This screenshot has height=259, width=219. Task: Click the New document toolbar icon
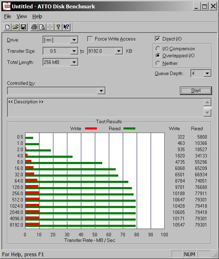point(7,27)
